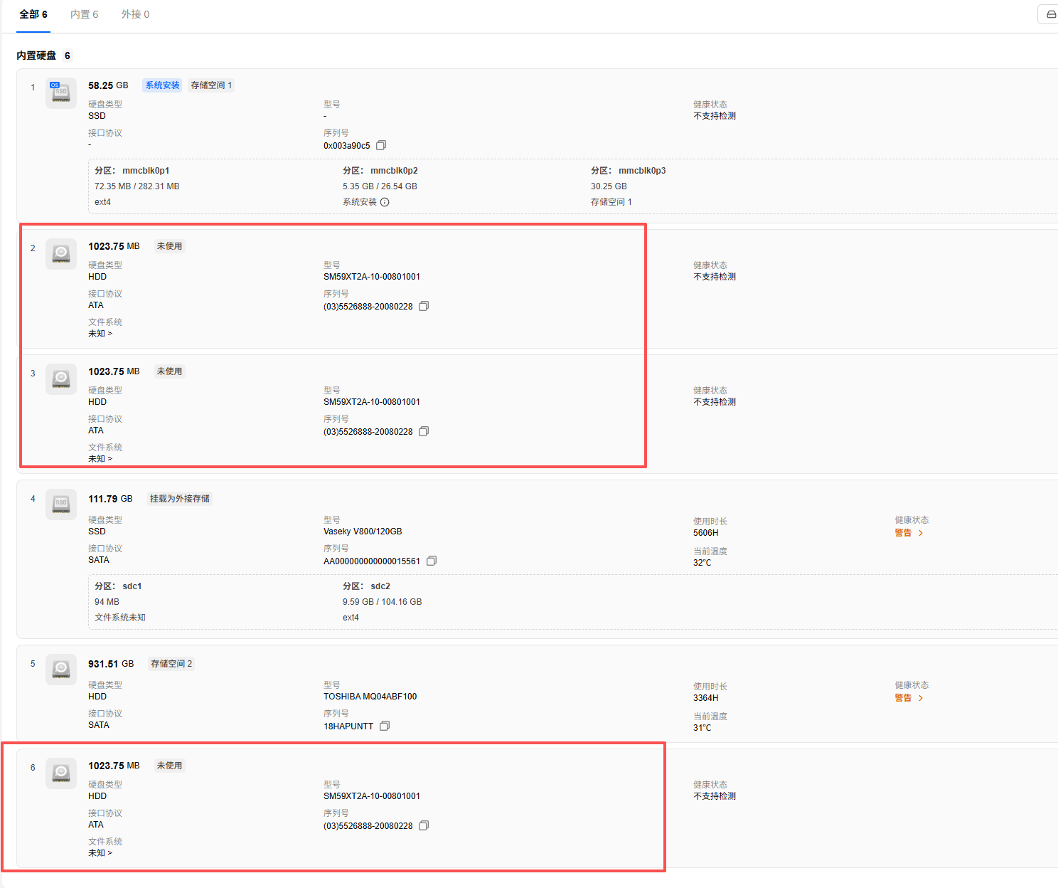Click the HDD drive icon for disk 3
The width and height of the screenshot is (1058, 888).
(61, 379)
